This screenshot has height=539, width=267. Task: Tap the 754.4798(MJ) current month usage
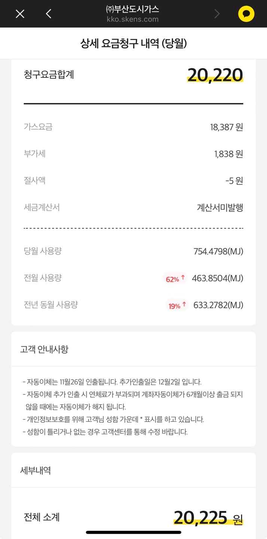(218, 251)
